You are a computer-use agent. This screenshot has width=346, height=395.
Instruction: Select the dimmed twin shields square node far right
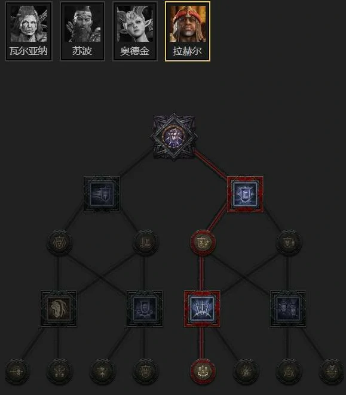click(288, 309)
